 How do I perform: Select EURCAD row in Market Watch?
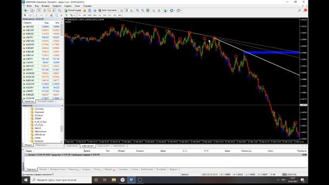(42, 80)
